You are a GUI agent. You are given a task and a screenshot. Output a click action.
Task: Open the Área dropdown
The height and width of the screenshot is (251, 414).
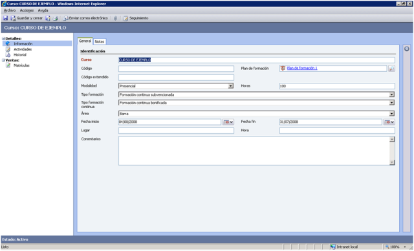391,113
